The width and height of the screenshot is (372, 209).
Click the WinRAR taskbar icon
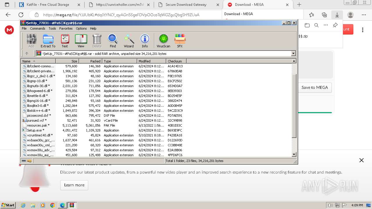tap(72, 205)
